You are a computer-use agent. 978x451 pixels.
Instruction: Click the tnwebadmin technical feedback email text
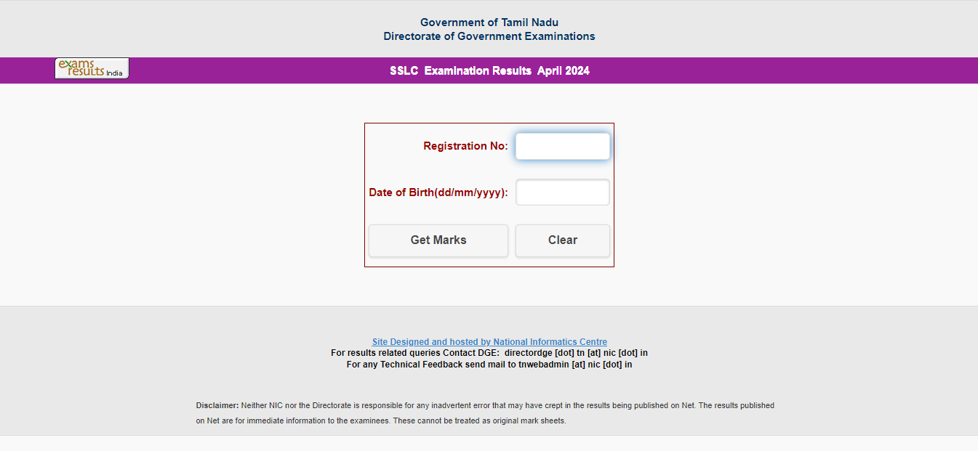[x=574, y=365]
